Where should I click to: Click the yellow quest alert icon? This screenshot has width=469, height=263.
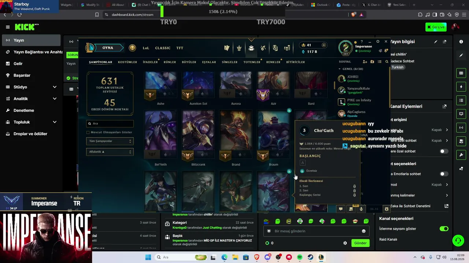[x=132, y=48]
